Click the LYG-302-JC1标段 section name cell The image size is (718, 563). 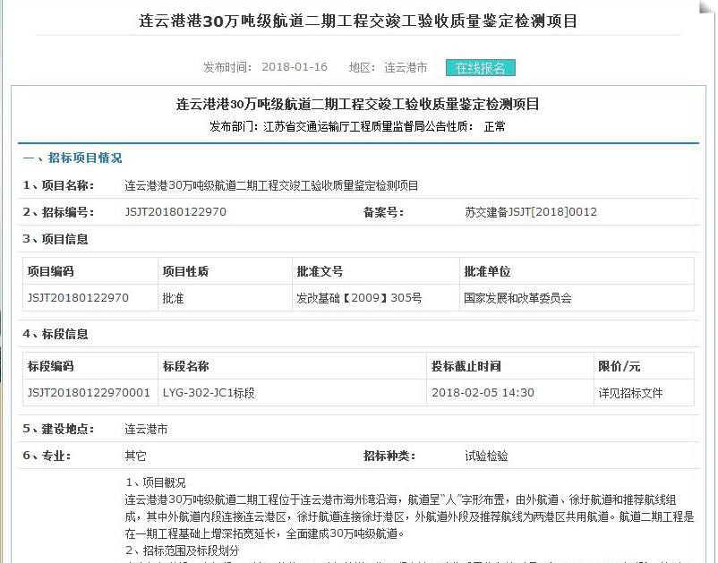[209, 393]
